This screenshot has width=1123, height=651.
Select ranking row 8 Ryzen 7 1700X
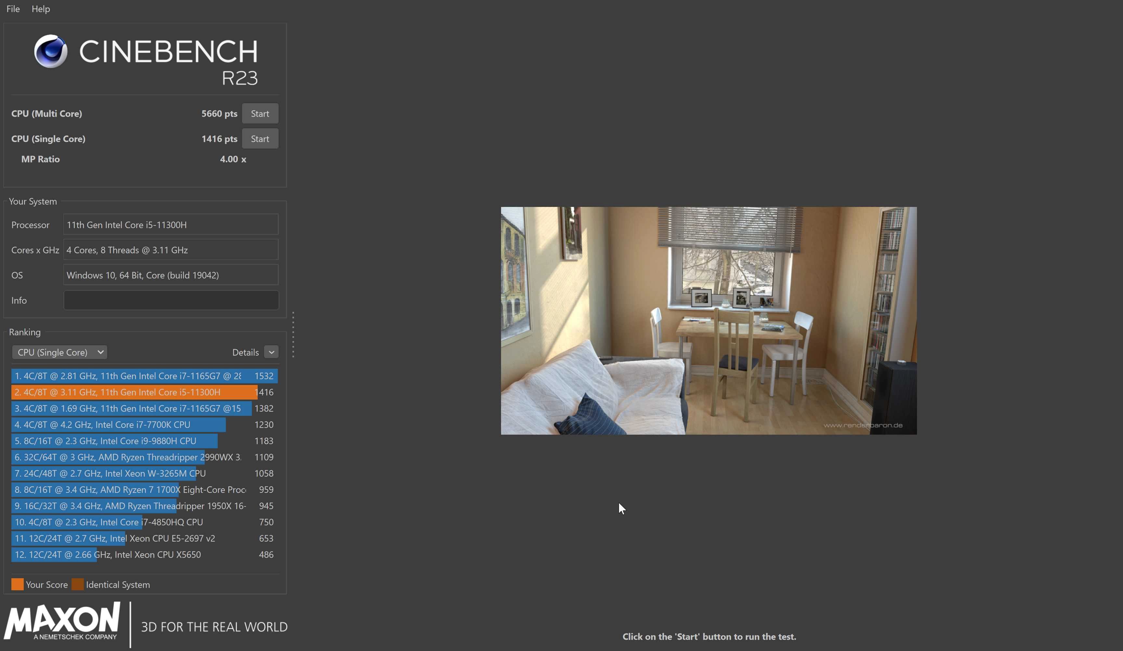144,490
